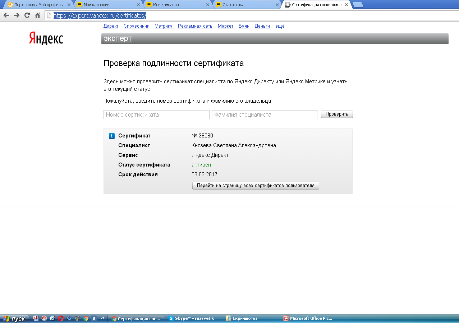
Task: Go to the Метрика link
Action: pos(164,26)
